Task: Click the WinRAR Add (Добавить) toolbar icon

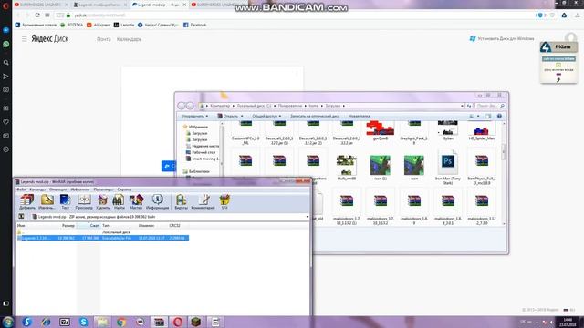Action: click(27, 202)
